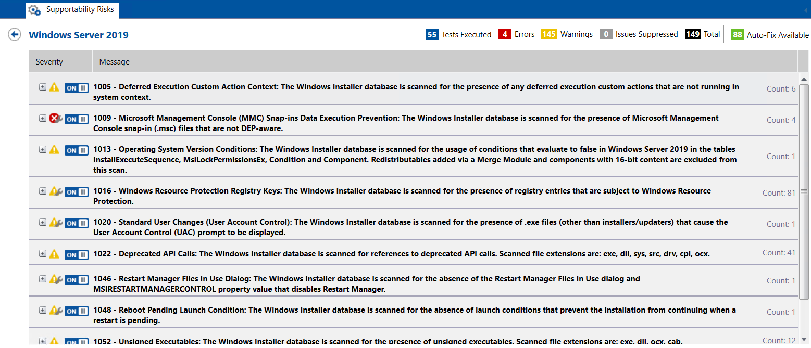Toggle ON switch for 1048 Reboot Pending

[77, 311]
